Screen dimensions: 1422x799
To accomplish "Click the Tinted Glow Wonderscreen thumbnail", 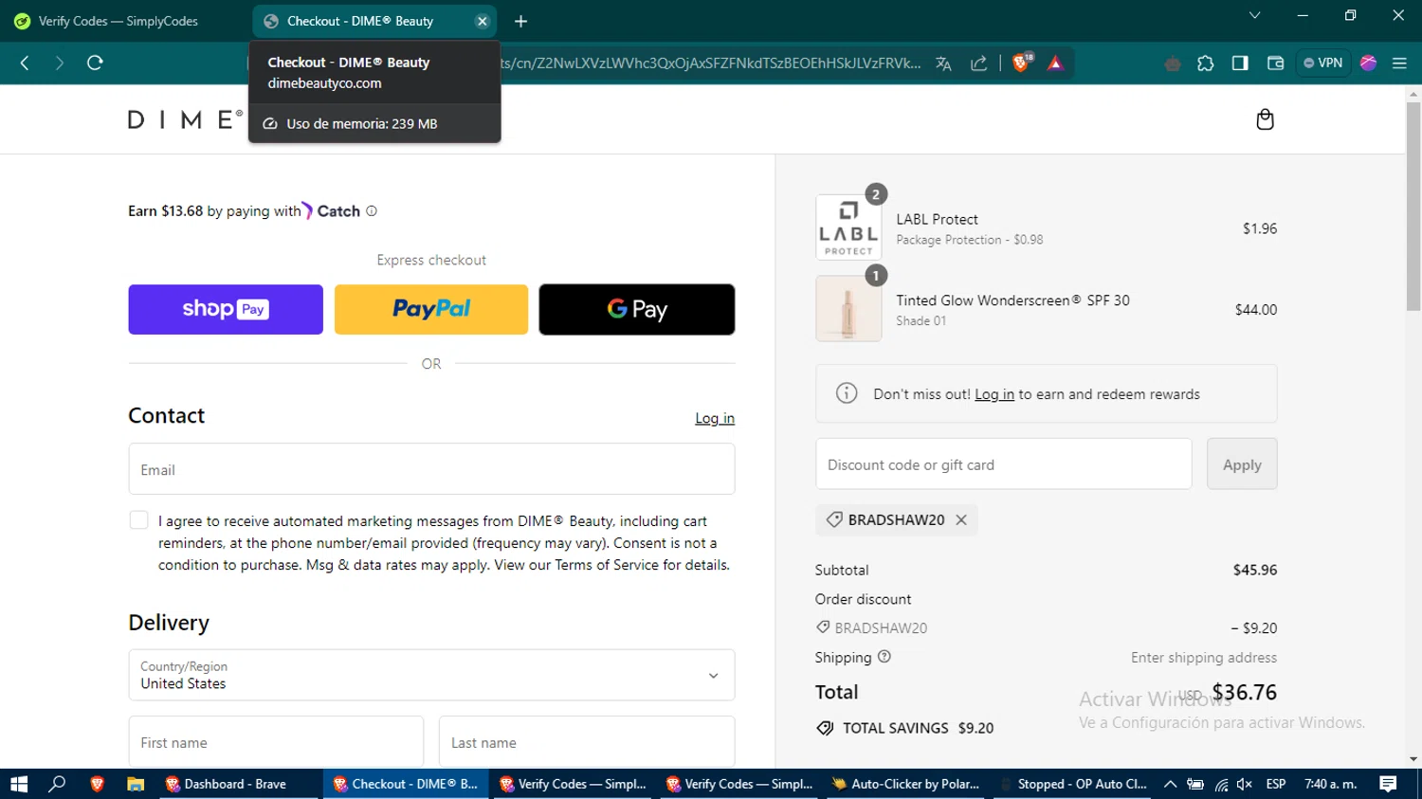I will pos(848,309).
